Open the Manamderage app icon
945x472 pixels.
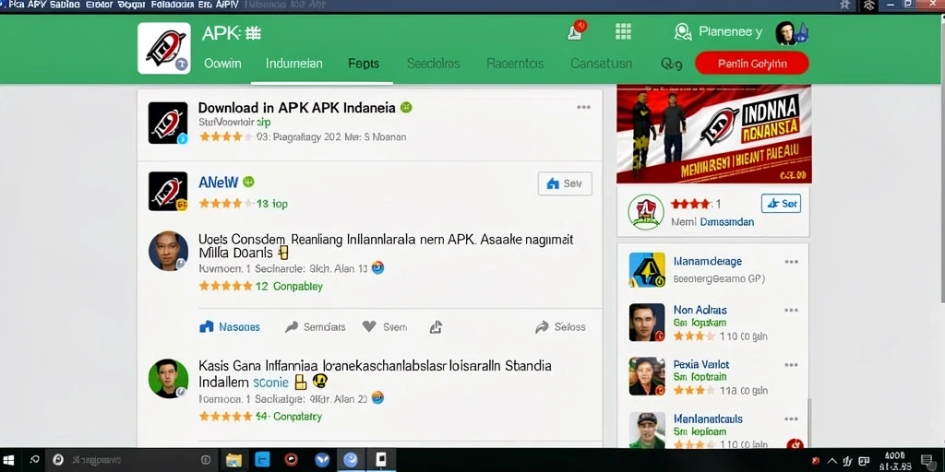point(647,270)
